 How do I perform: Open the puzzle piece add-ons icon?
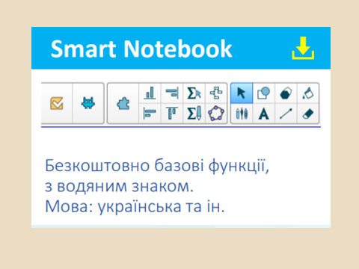tap(123, 103)
